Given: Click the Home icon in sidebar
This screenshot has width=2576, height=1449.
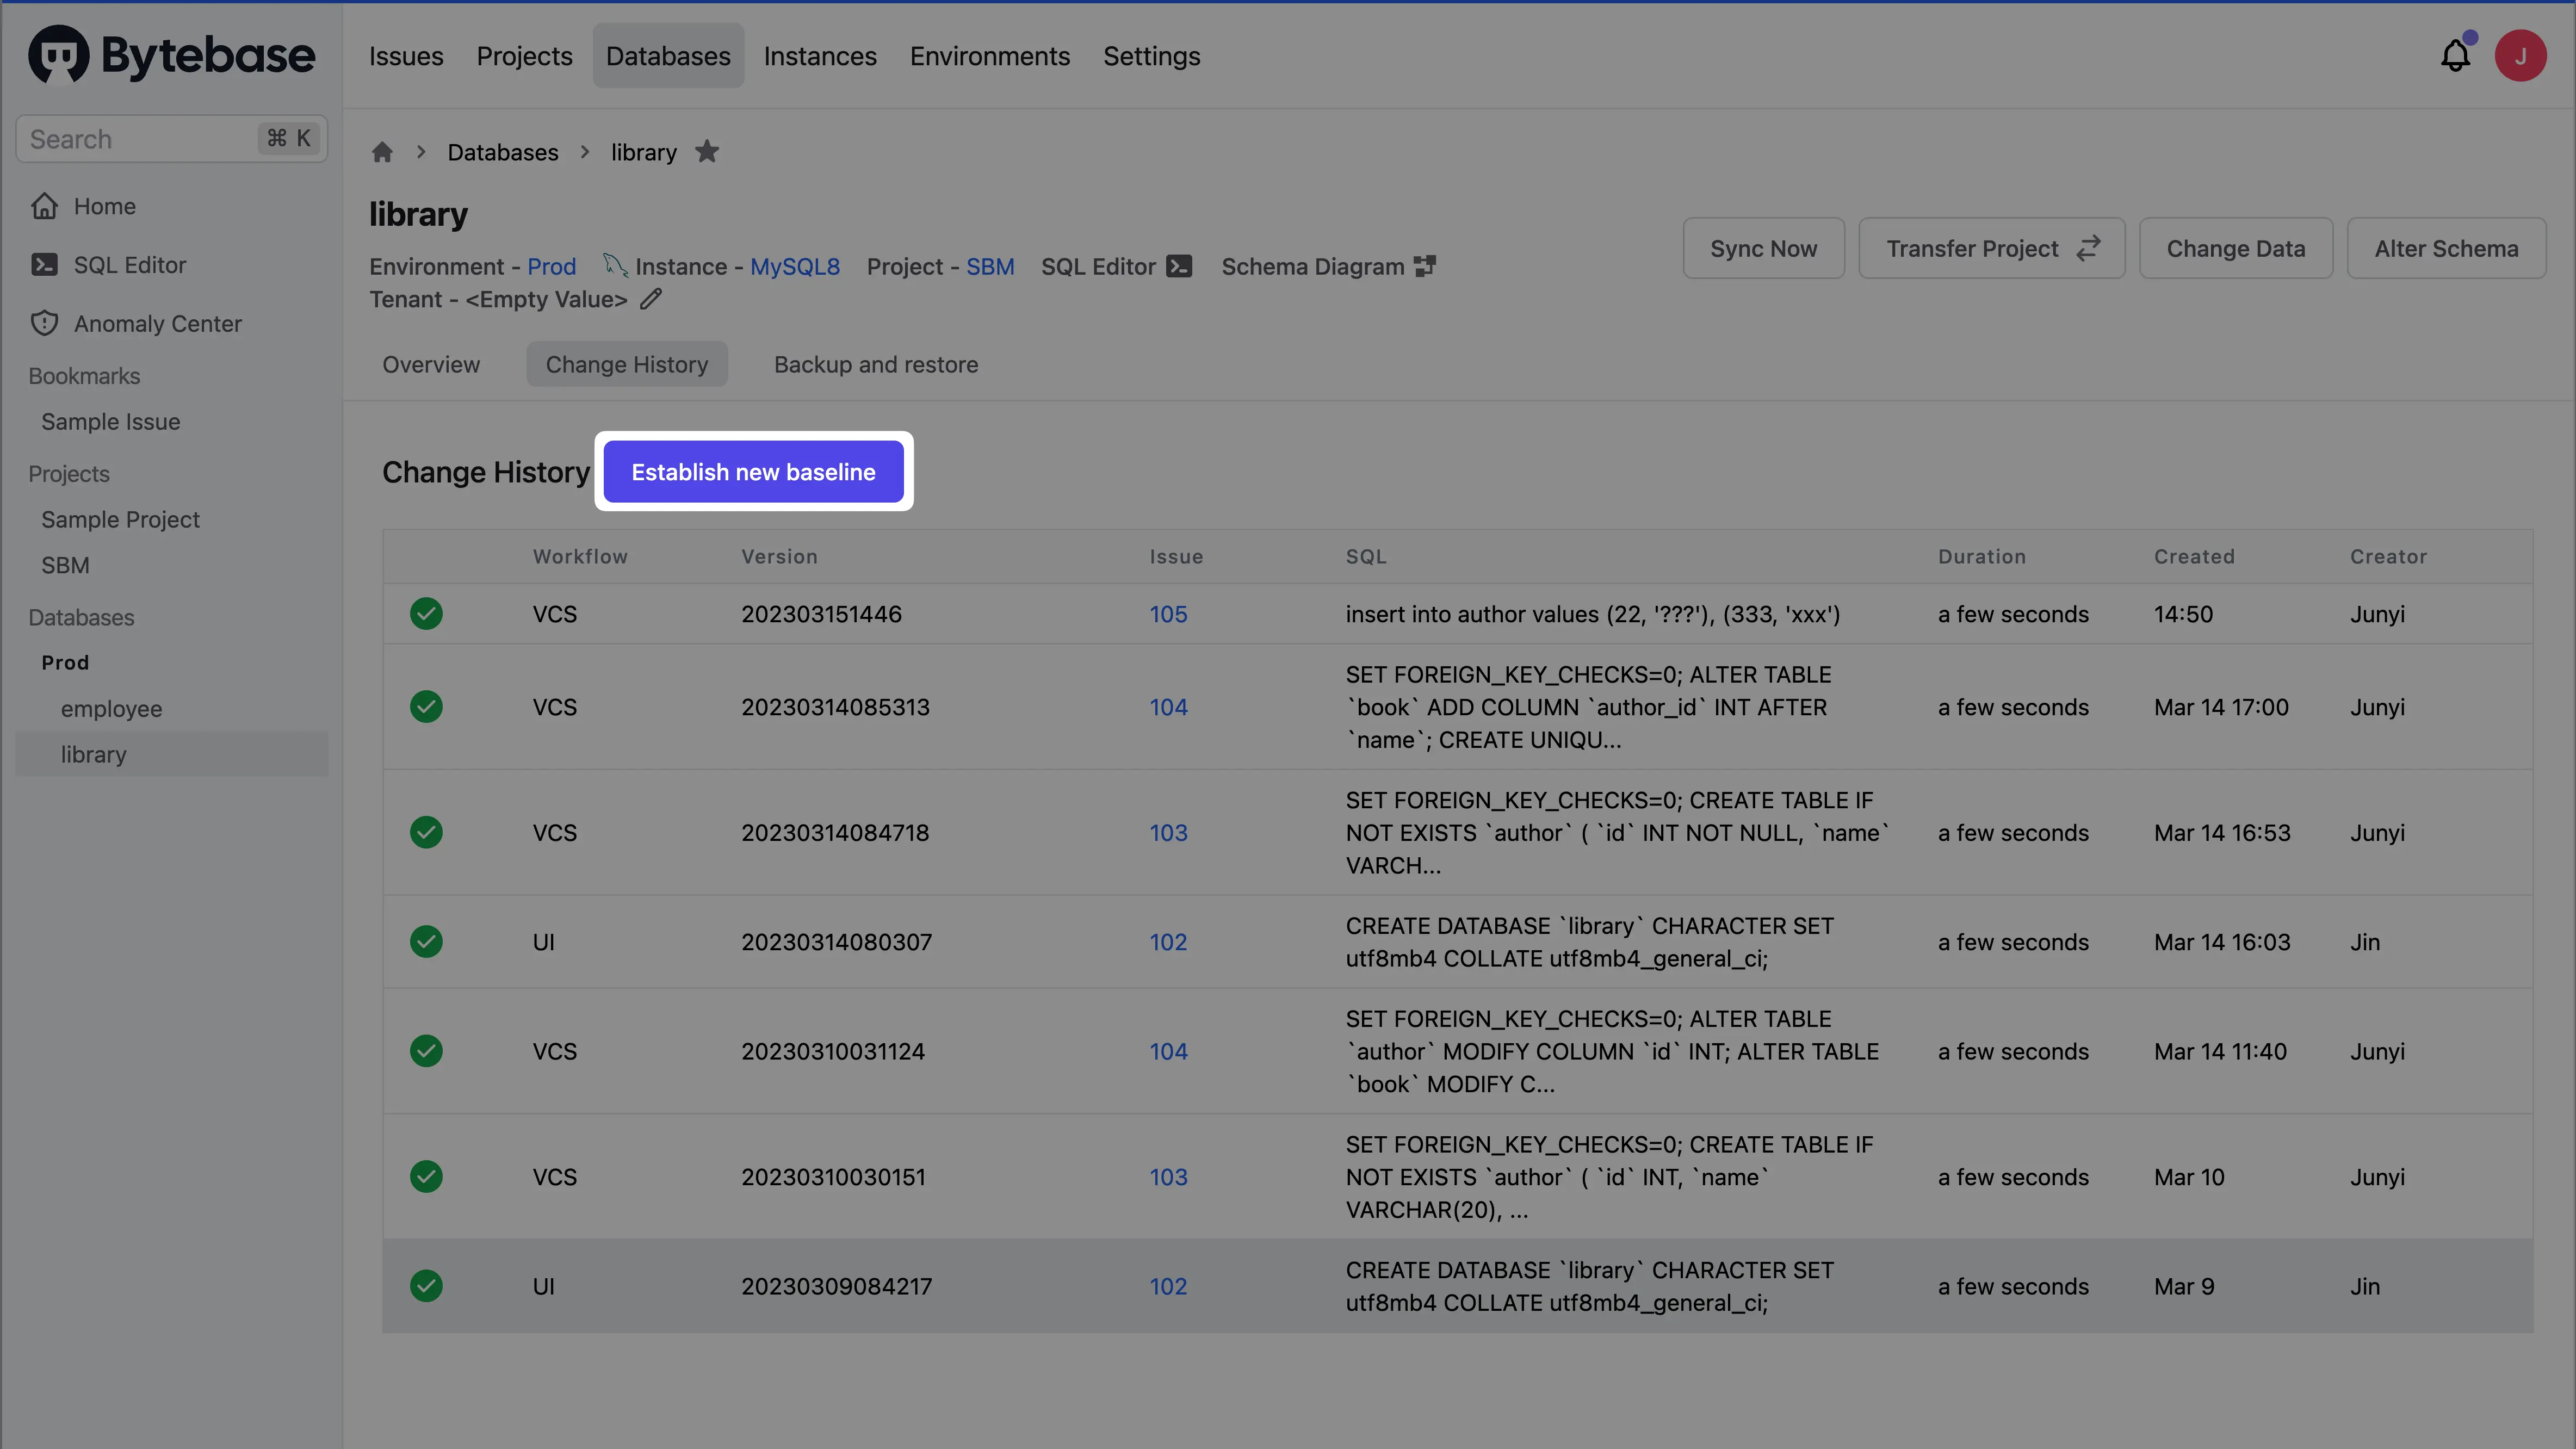Looking at the screenshot, I should point(45,206).
